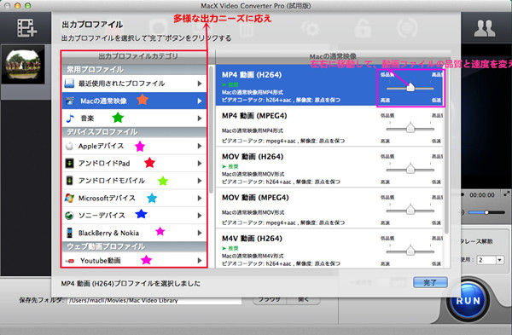Expand the Youtube動画 arrow
The image size is (512, 335).
pos(200,261)
